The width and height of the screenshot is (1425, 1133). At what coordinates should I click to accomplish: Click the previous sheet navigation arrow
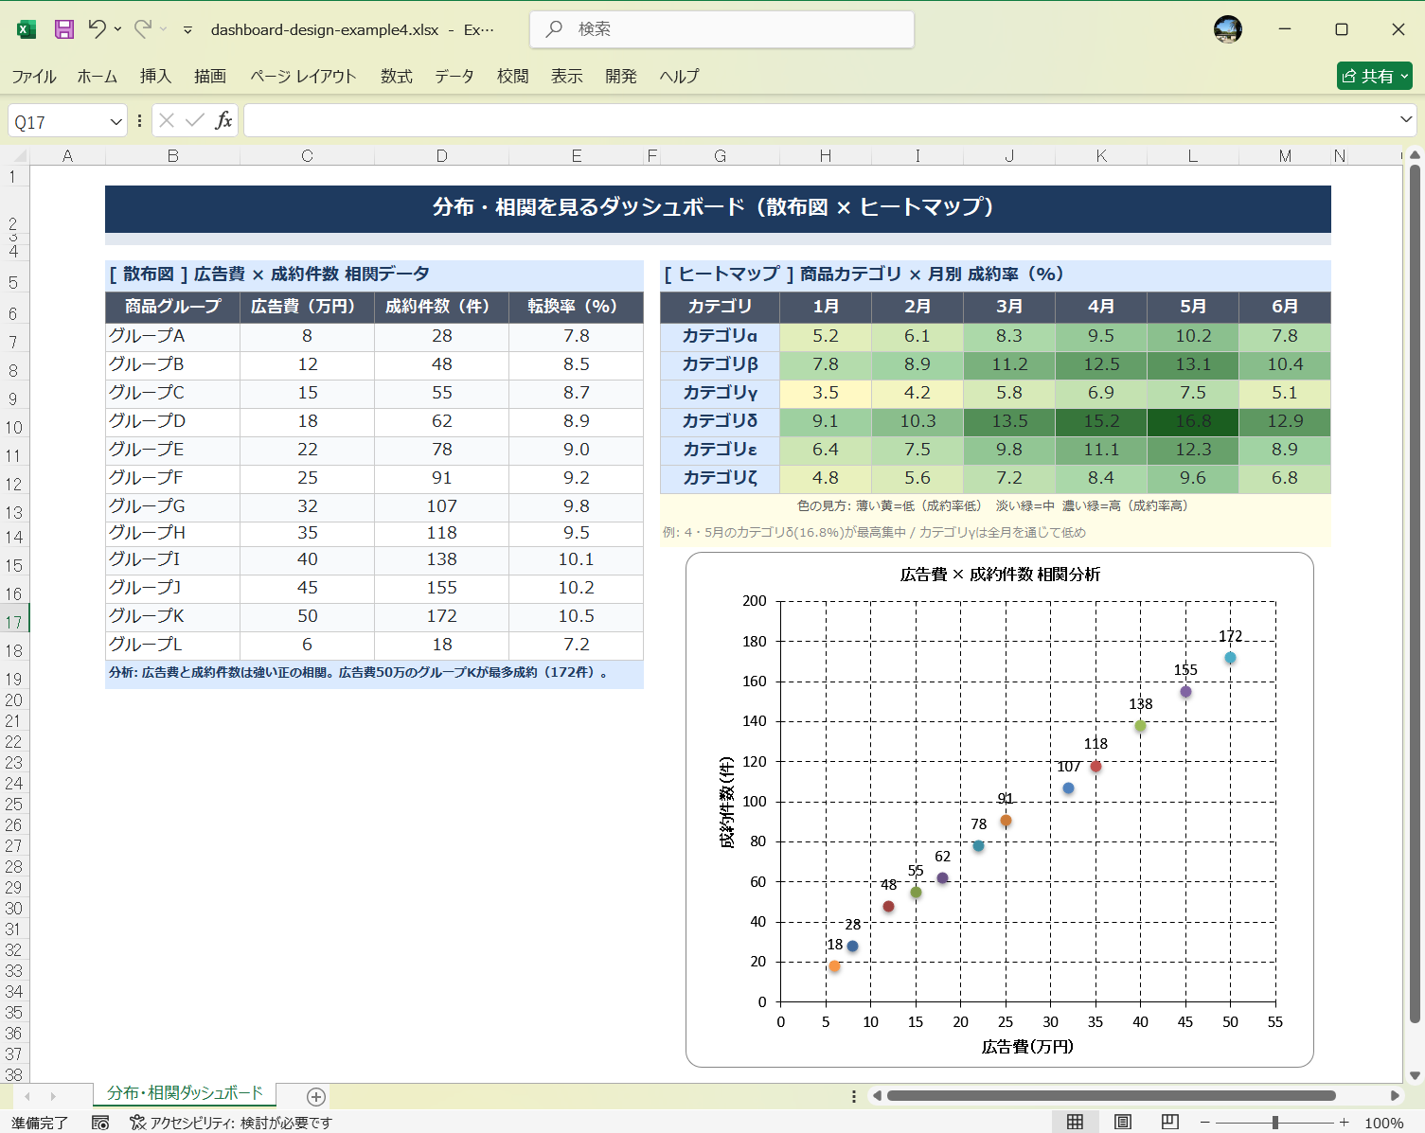pyautogui.click(x=27, y=1096)
